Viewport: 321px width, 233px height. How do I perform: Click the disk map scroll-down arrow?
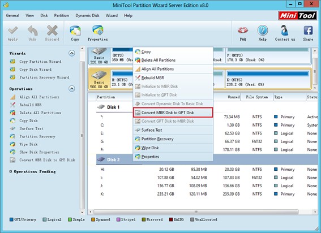(315, 88)
